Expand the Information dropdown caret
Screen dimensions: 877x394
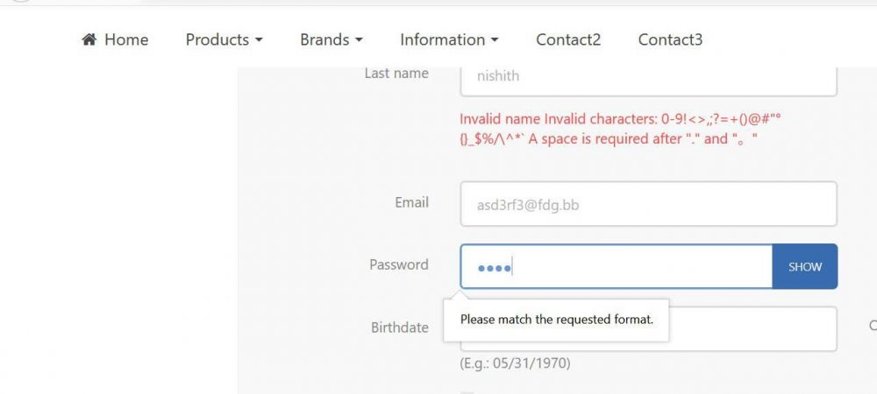click(x=495, y=40)
